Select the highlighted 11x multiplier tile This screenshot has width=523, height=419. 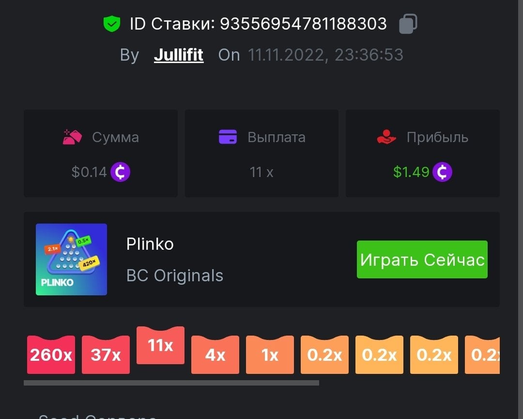click(160, 345)
